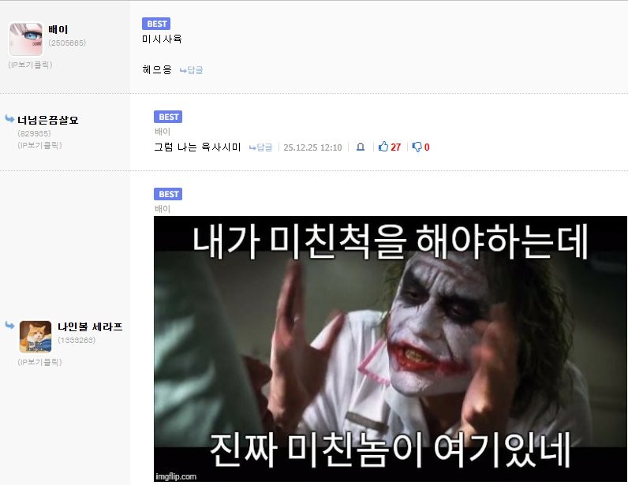Image resolution: width=628 pixels, height=485 pixels.
Task: Click the report bell icon beside the 12:10 timestamp
Action: tap(360, 147)
